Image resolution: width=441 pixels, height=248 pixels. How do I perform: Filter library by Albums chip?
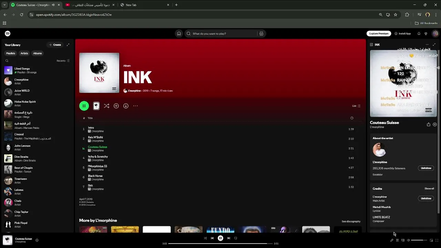click(38, 53)
